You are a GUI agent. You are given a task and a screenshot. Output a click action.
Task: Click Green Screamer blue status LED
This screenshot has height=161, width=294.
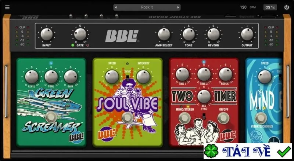coord(51,63)
